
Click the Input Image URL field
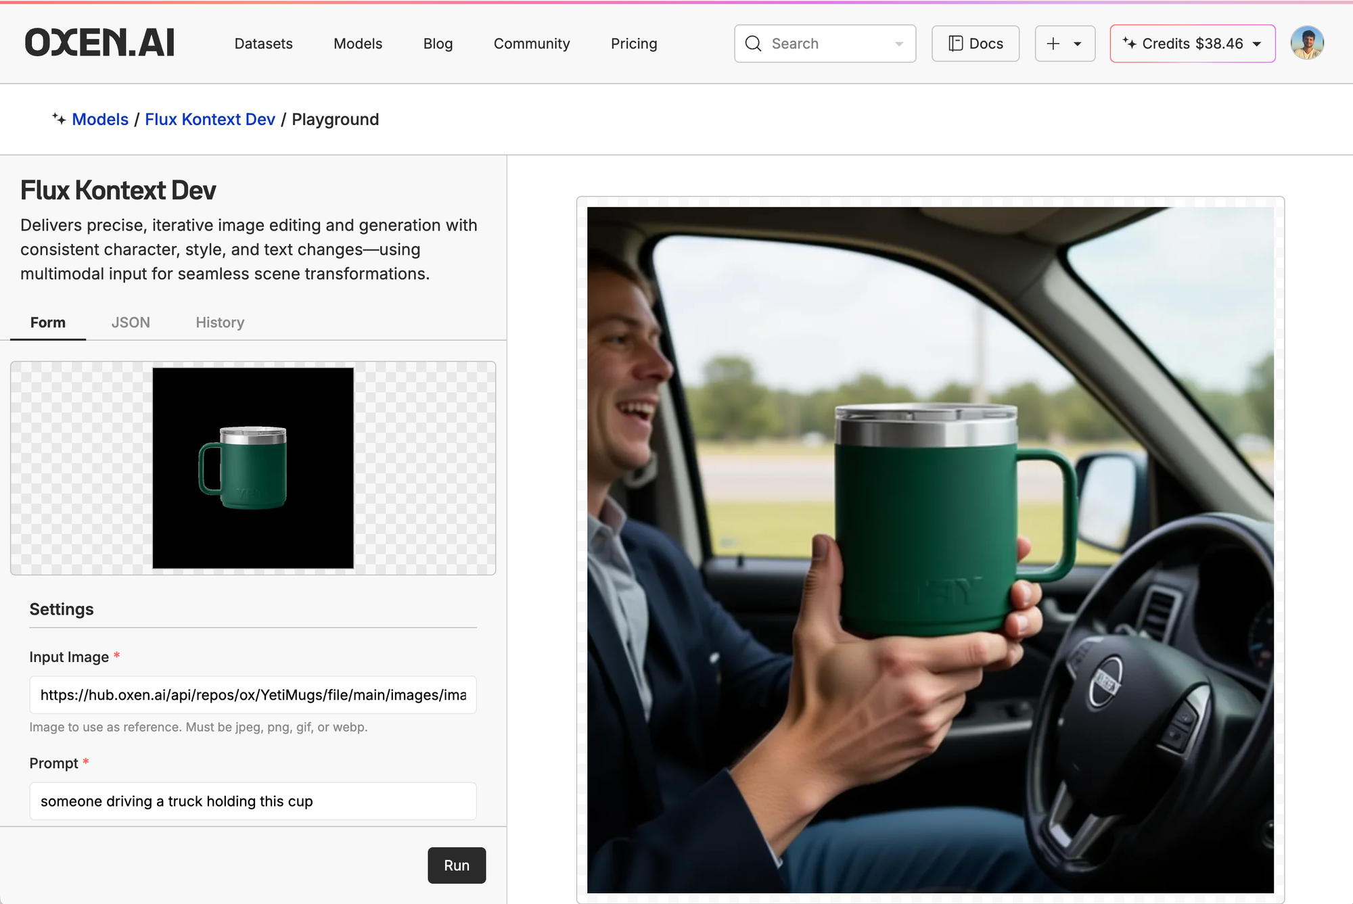click(x=253, y=695)
